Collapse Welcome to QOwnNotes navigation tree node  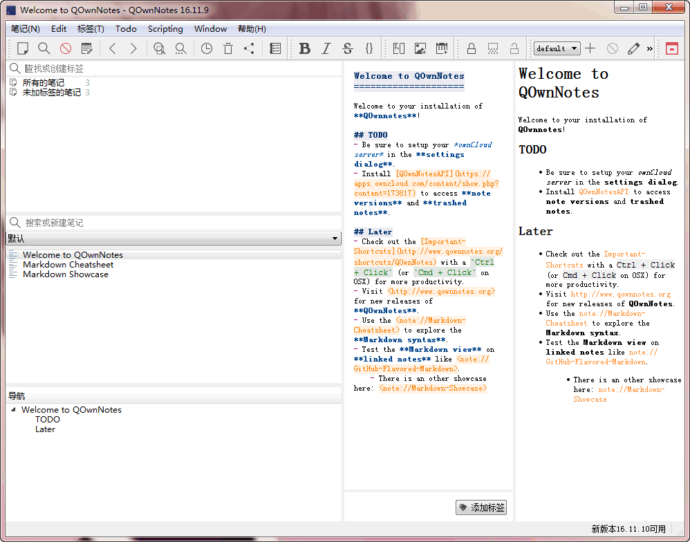[14, 410]
